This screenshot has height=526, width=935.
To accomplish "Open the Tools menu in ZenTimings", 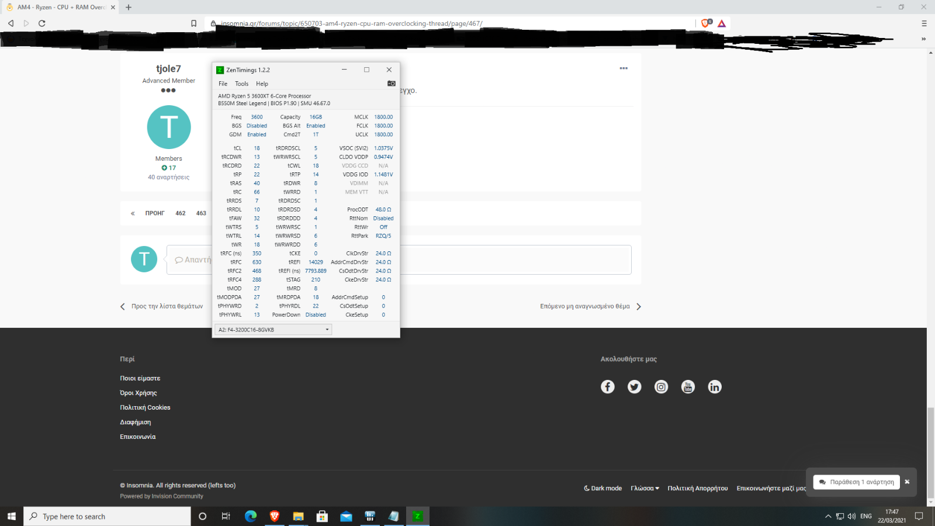I will point(241,84).
